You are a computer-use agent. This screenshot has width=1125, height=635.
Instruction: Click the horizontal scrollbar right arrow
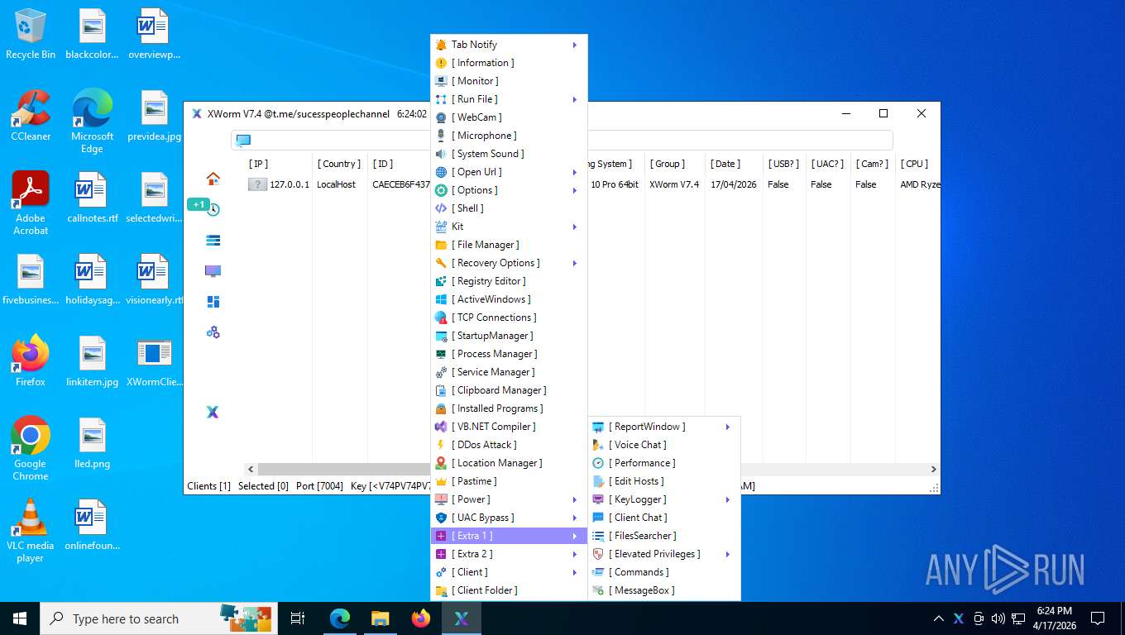click(x=934, y=469)
